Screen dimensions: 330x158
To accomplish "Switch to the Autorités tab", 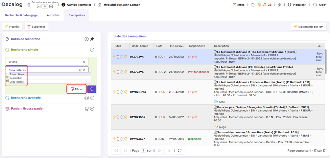I will pos(53,15).
